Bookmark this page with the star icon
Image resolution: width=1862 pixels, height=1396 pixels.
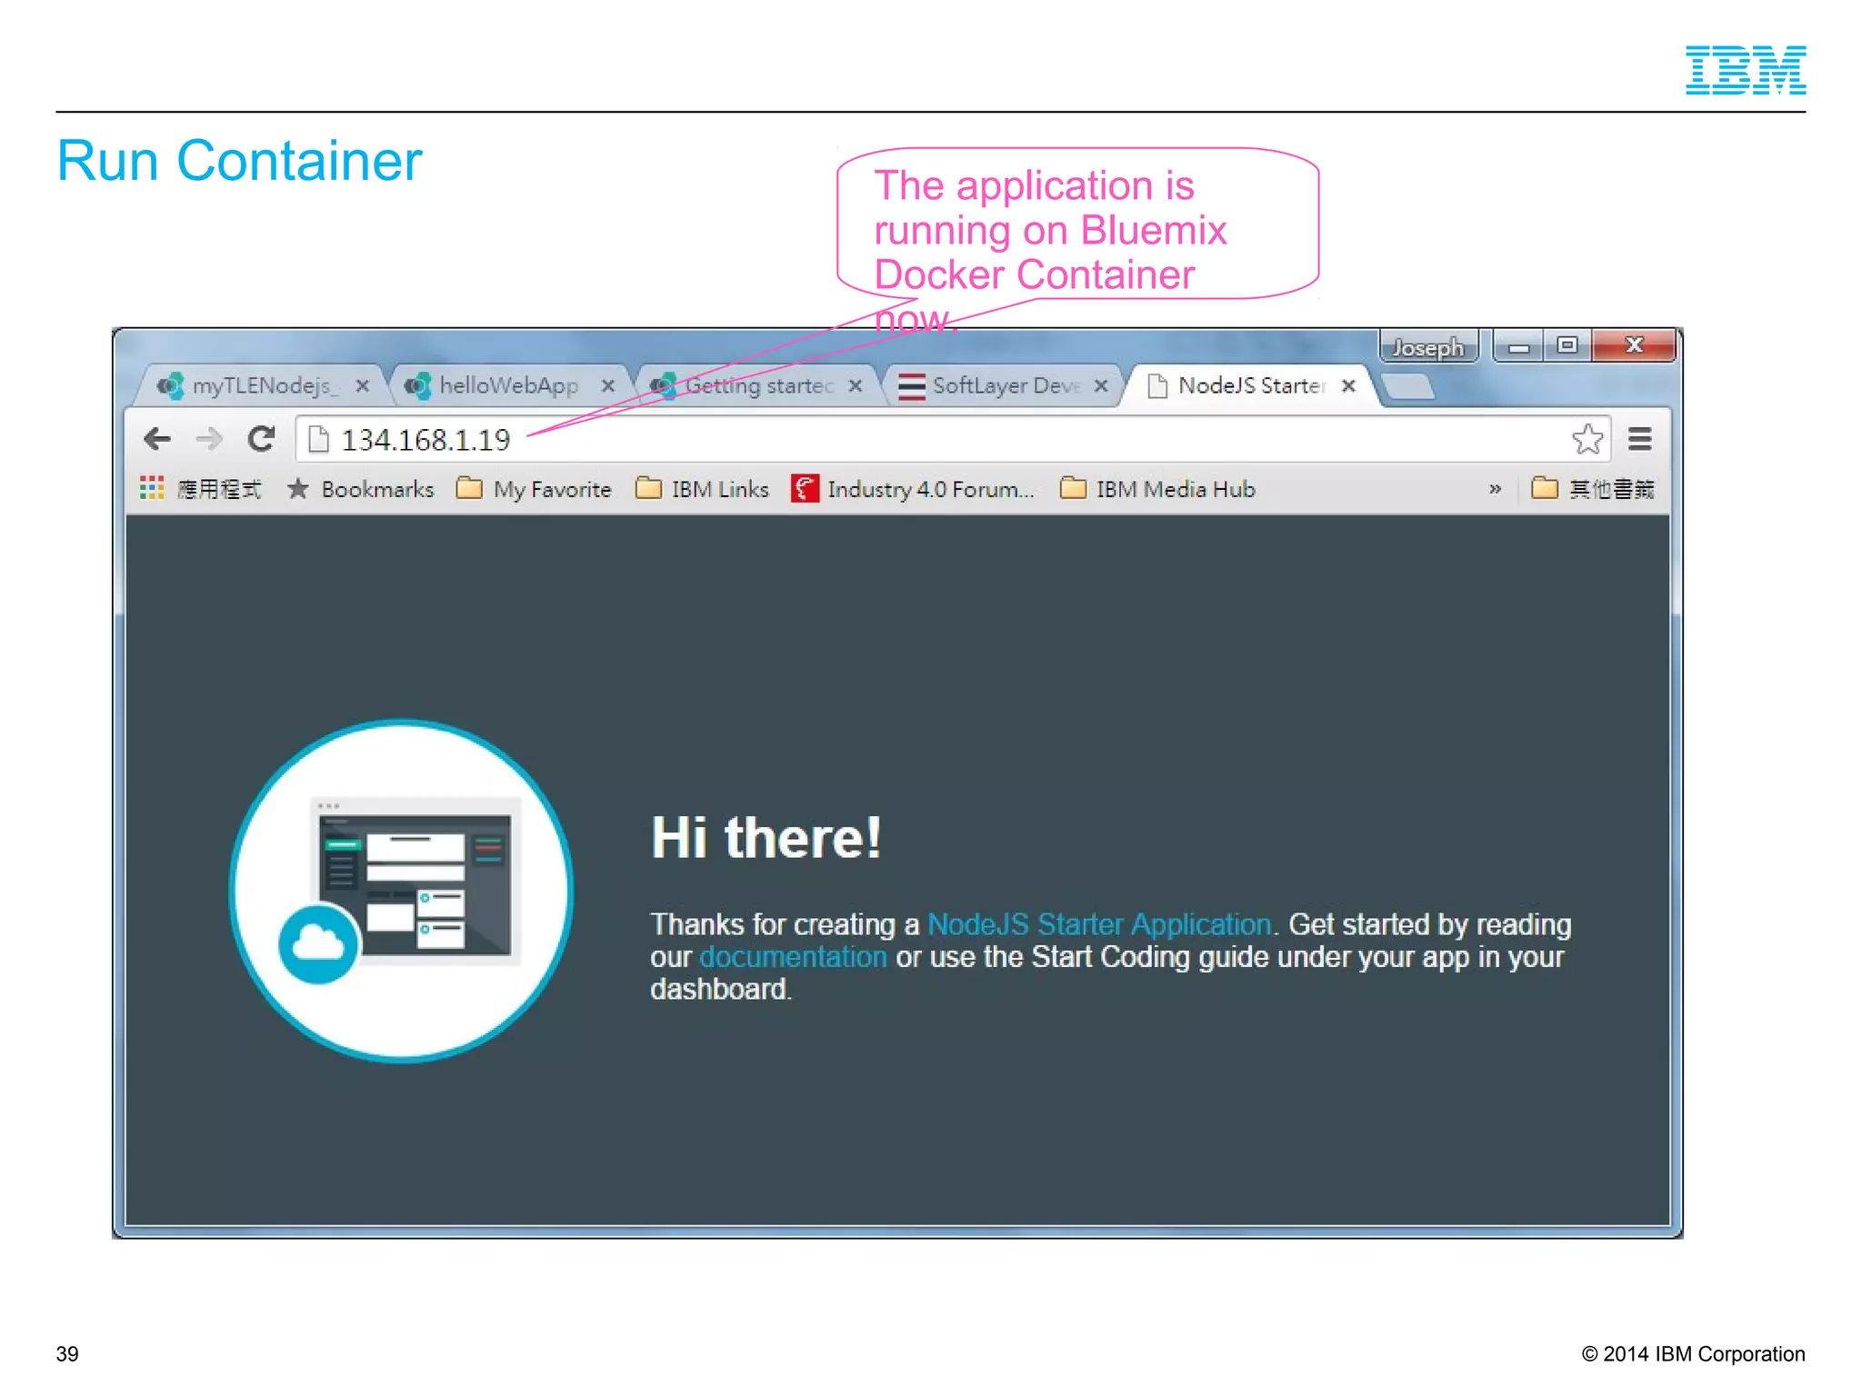point(1587,440)
